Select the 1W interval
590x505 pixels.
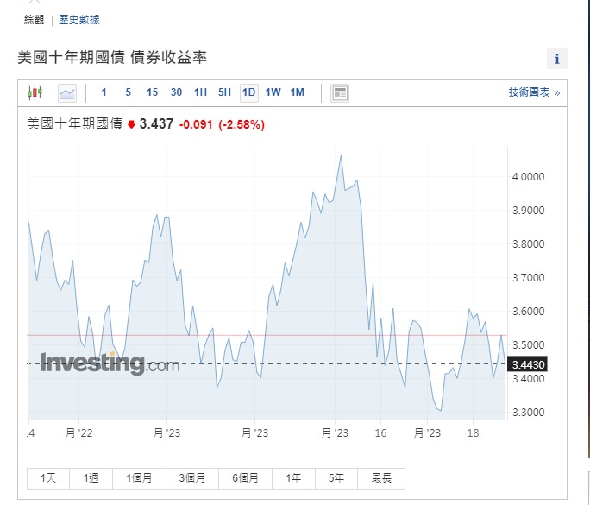273,92
